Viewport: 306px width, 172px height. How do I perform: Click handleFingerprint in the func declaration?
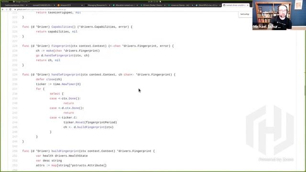tap(66, 75)
